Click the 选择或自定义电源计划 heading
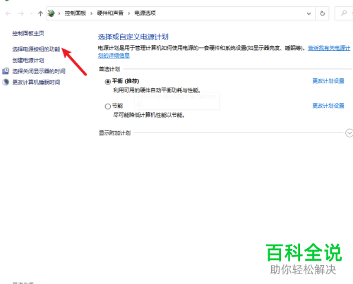 pos(133,37)
